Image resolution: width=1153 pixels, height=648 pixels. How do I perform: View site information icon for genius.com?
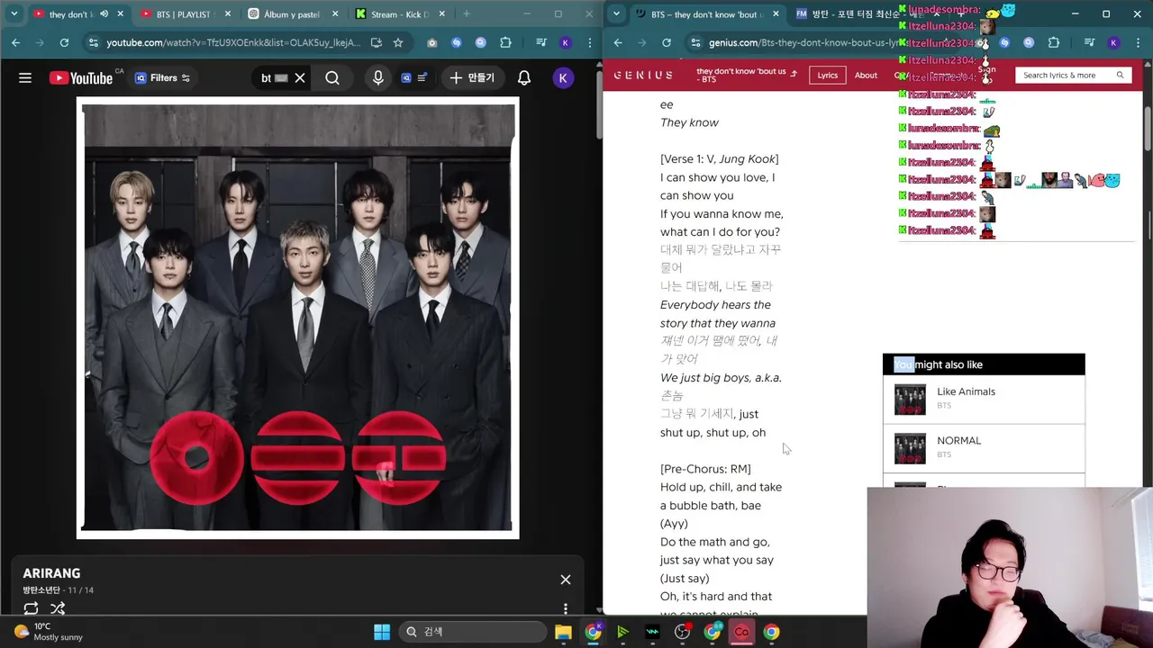[695, 42]
